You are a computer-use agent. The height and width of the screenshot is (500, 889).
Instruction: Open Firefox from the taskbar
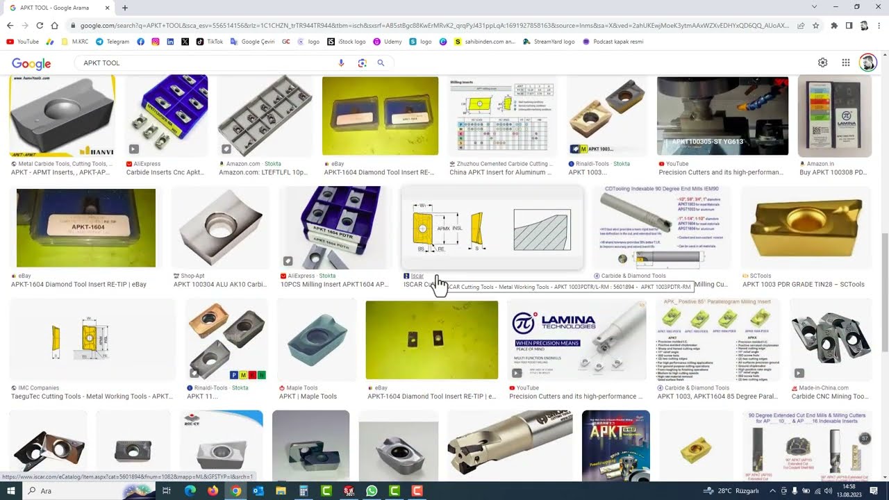tap(213, 491)
